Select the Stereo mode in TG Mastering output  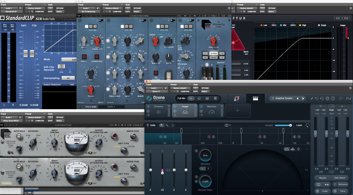(214, 54)
